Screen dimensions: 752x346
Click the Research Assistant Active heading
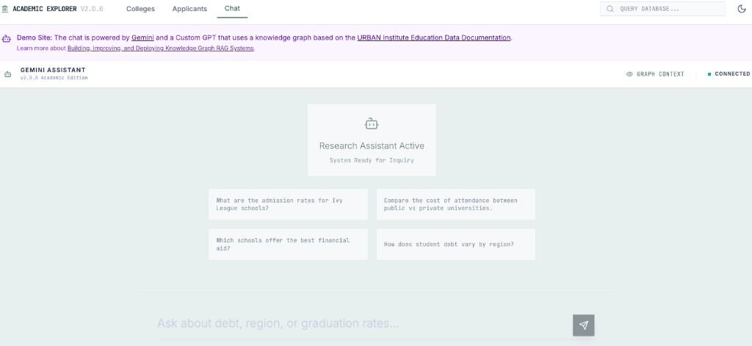pyautogui.click(x=372, y=145)
